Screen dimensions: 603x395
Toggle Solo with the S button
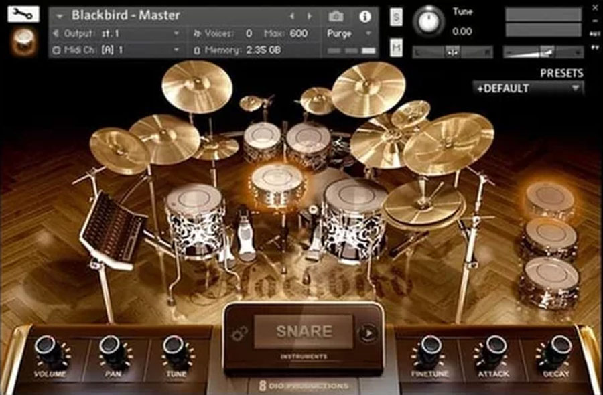pos(396,17)
